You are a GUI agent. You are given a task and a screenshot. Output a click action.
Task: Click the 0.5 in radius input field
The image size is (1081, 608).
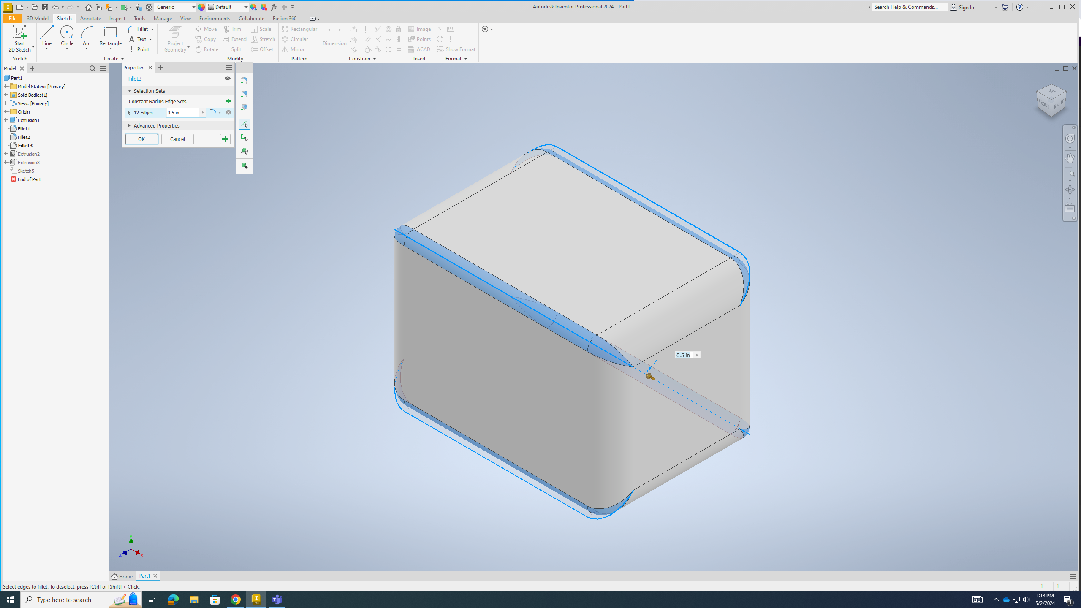182,113
